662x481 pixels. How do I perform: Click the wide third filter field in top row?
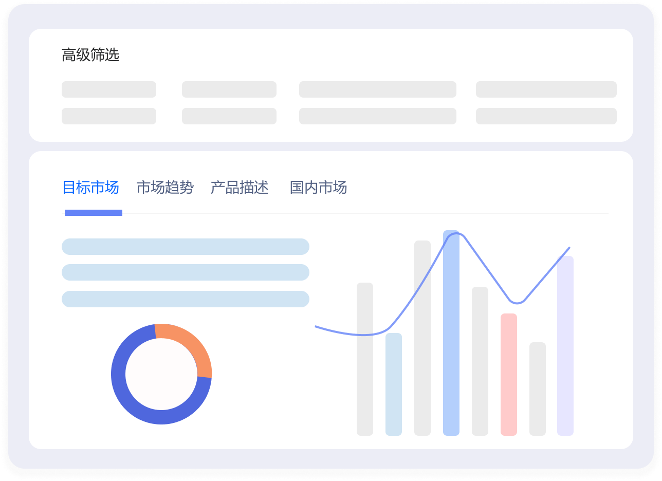[378, 89]
